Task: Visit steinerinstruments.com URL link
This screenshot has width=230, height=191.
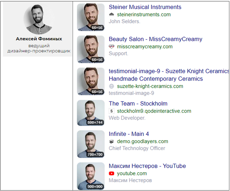Action: coord(144,14)
